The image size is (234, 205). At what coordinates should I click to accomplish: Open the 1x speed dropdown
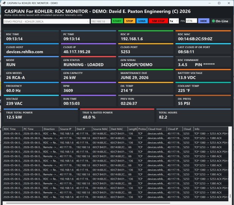174,21
